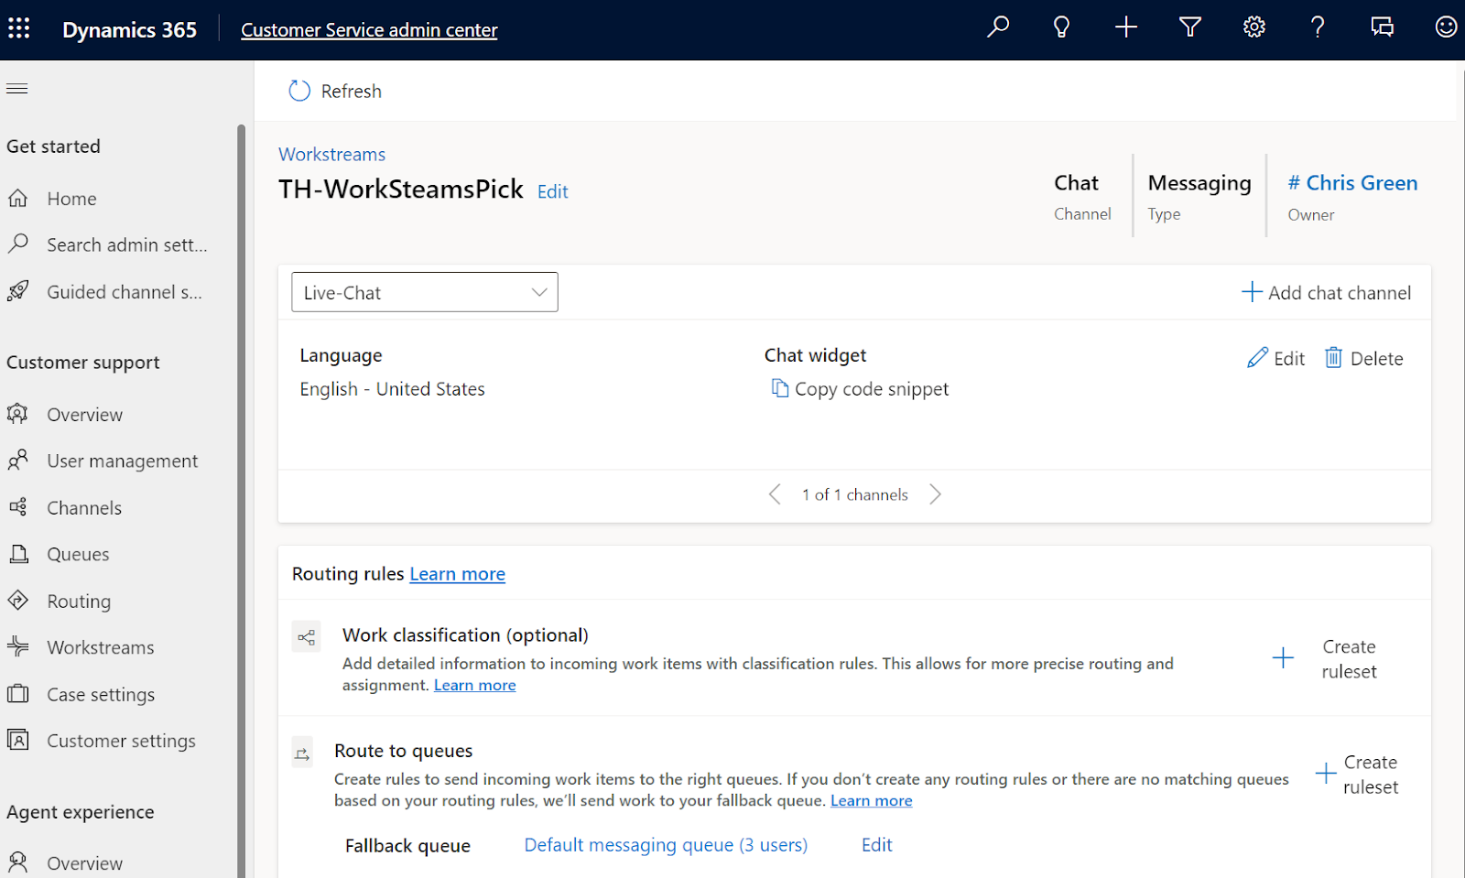1465x878 pixels.
Task: Go to next channel with right chevron
Action: tap(935, 494)
